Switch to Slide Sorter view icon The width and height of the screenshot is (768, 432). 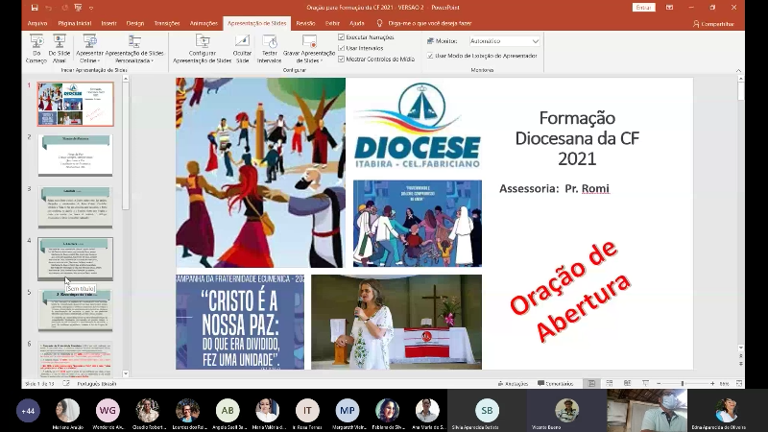[x=610, y=383]
